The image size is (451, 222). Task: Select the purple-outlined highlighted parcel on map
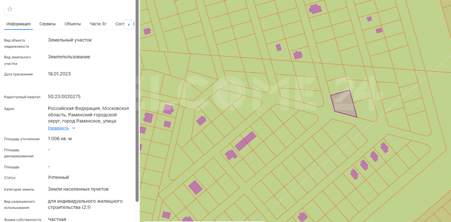(344, 104)
